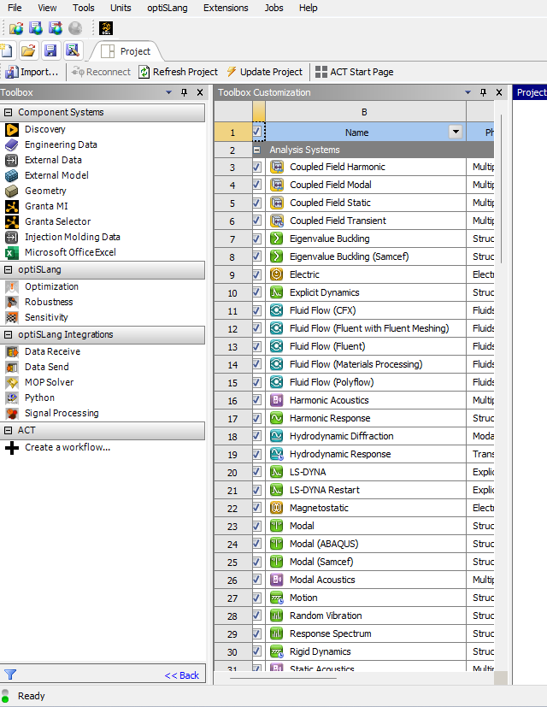Close the Toolbox Customization panel

click(499, 92)
